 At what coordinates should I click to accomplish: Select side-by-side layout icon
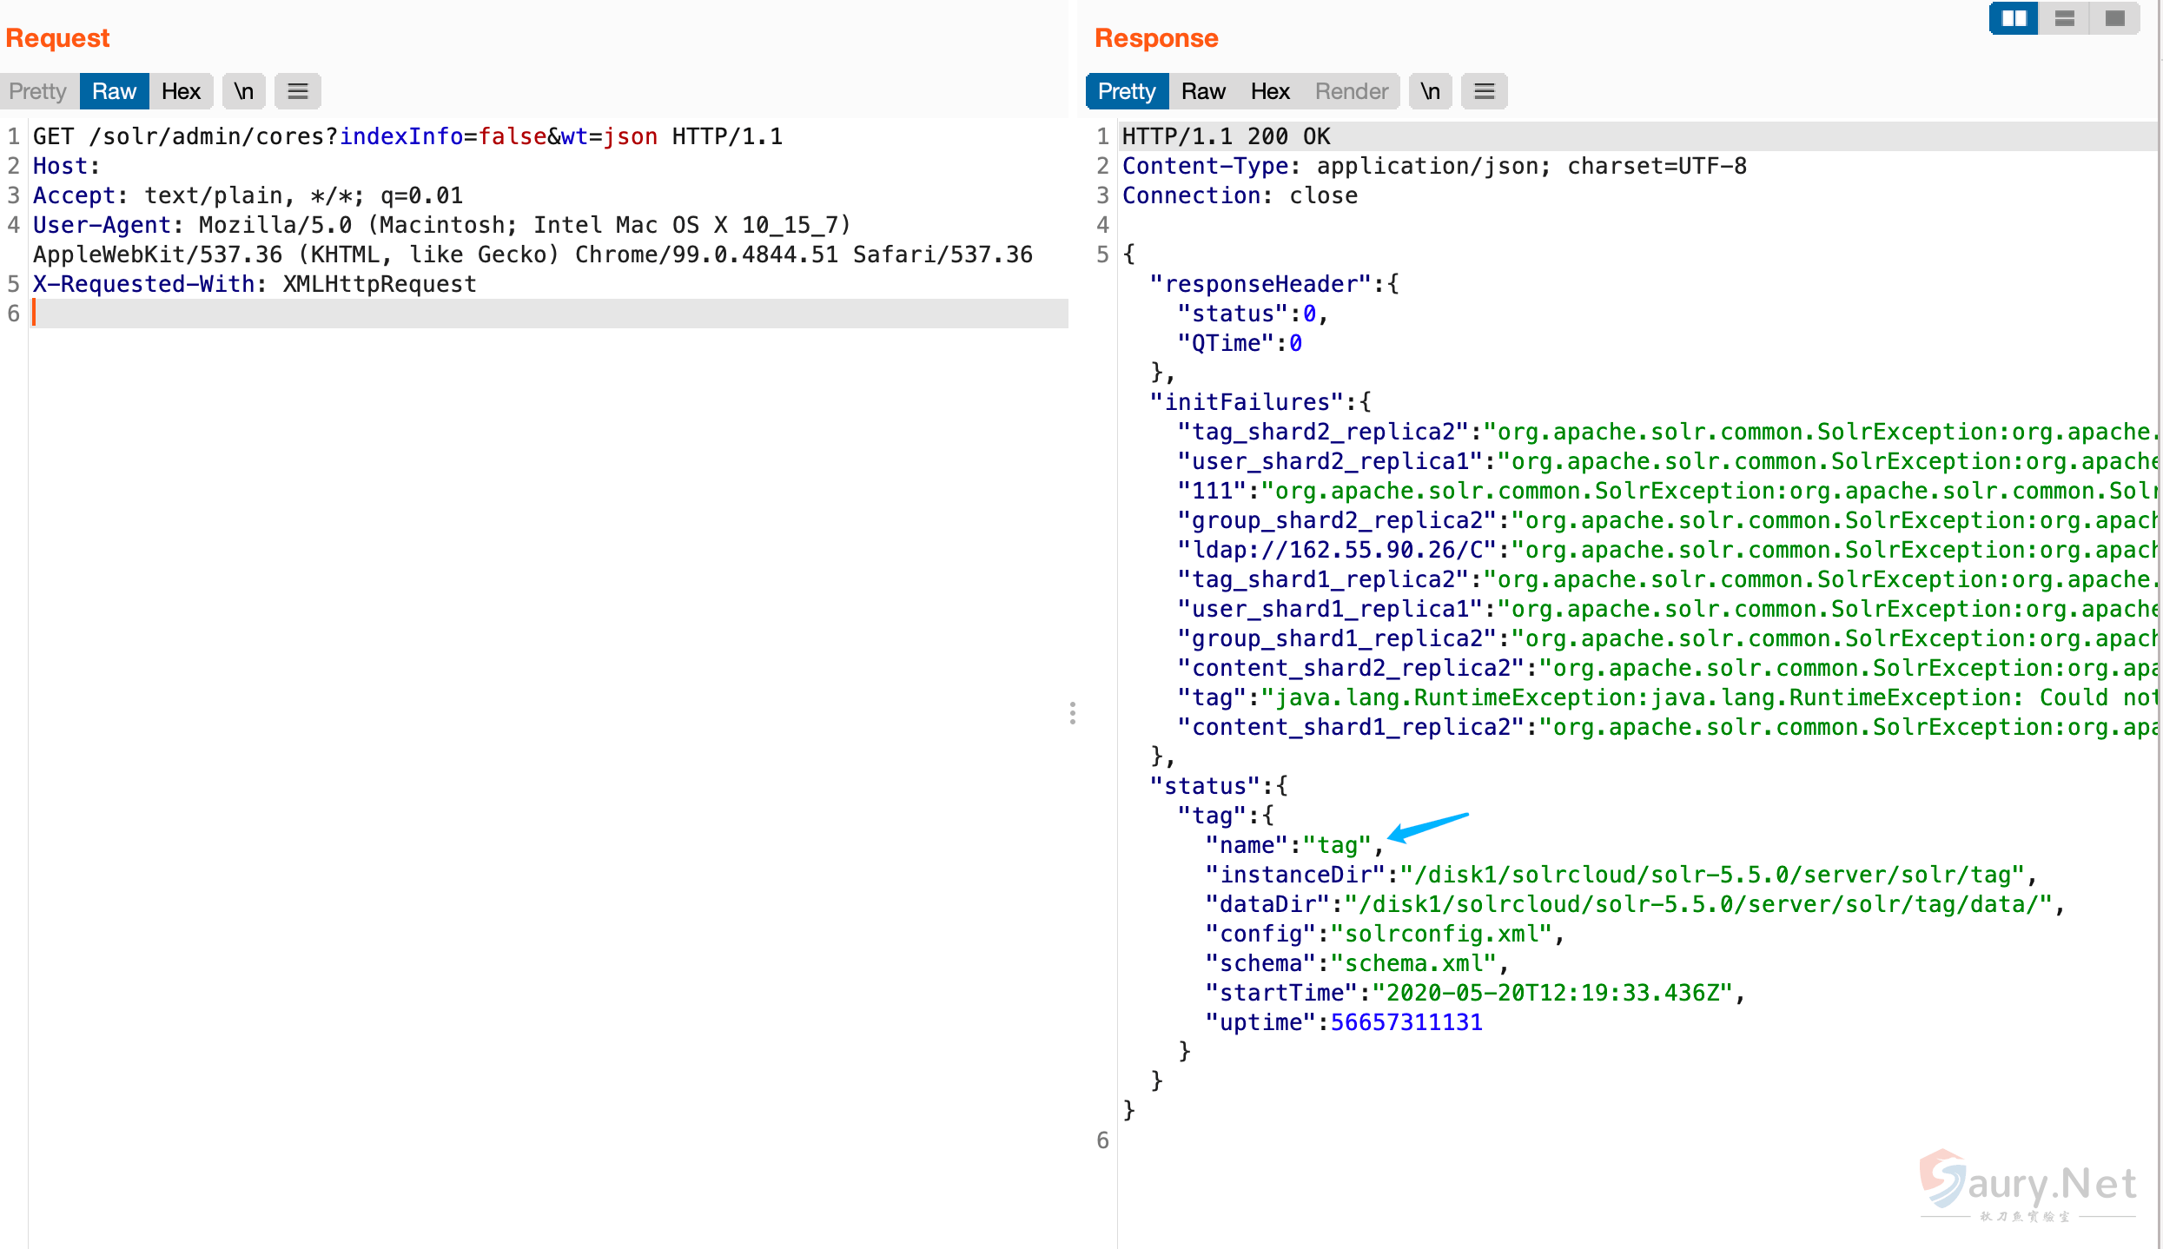2013,18
